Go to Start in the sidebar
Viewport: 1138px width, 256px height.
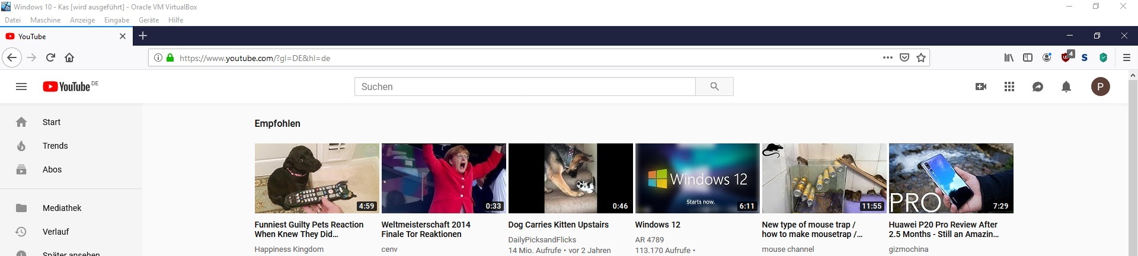[x=71, y=122]
